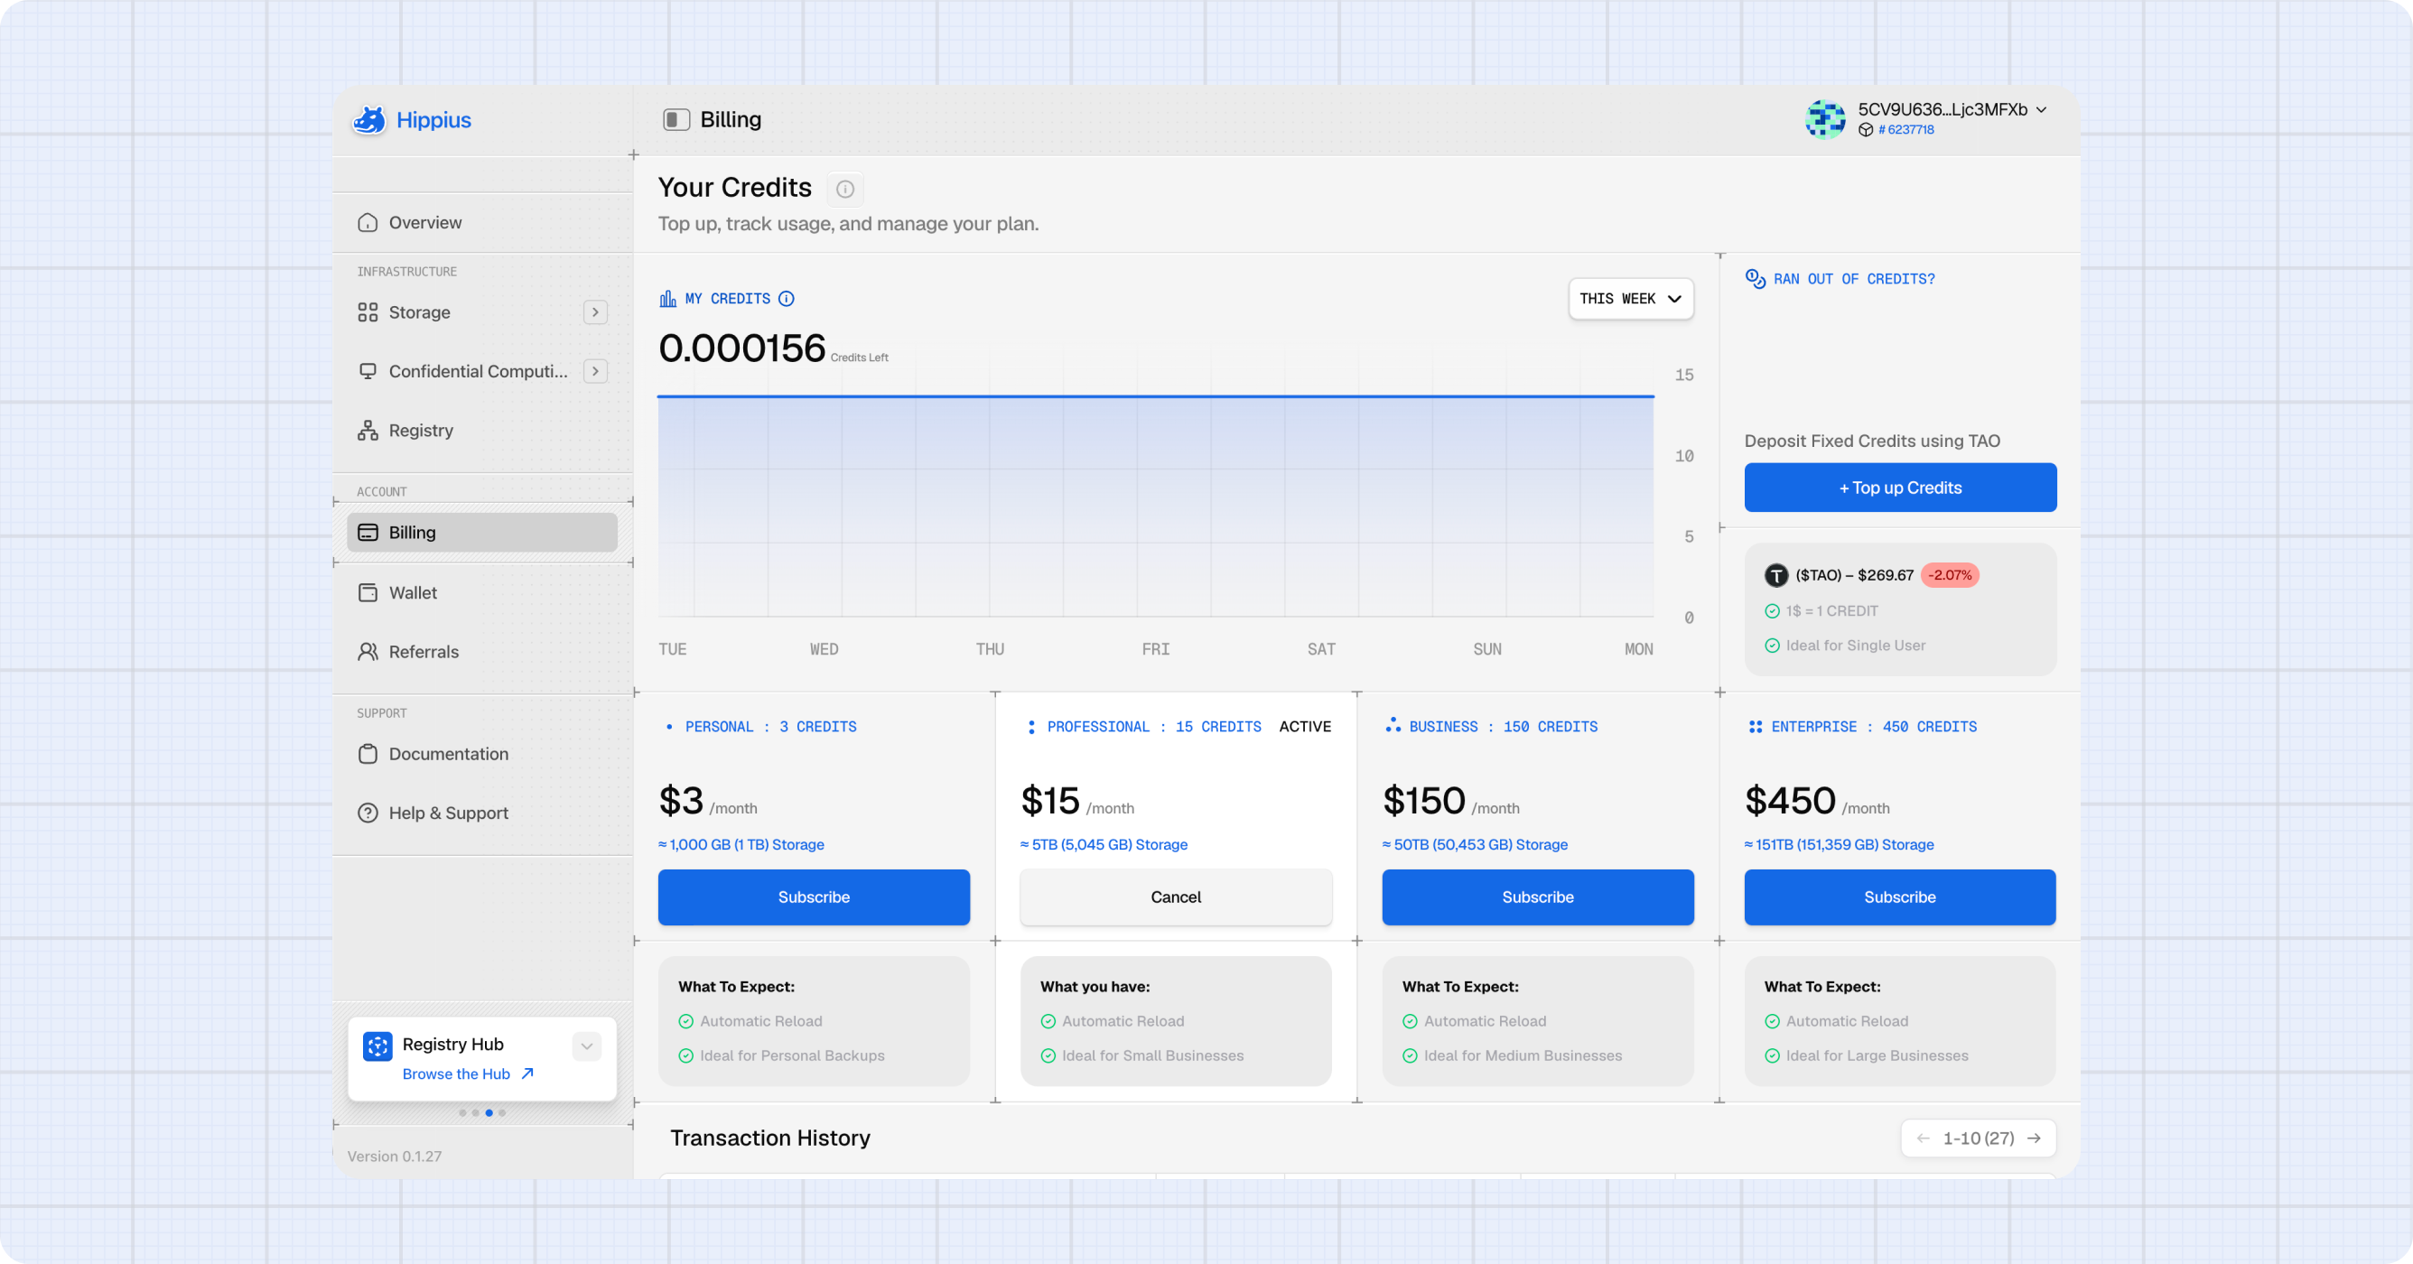Click the Referrals people icon
The height and width of the screenshot is (1264, 2413).
[x=368, y=652]
